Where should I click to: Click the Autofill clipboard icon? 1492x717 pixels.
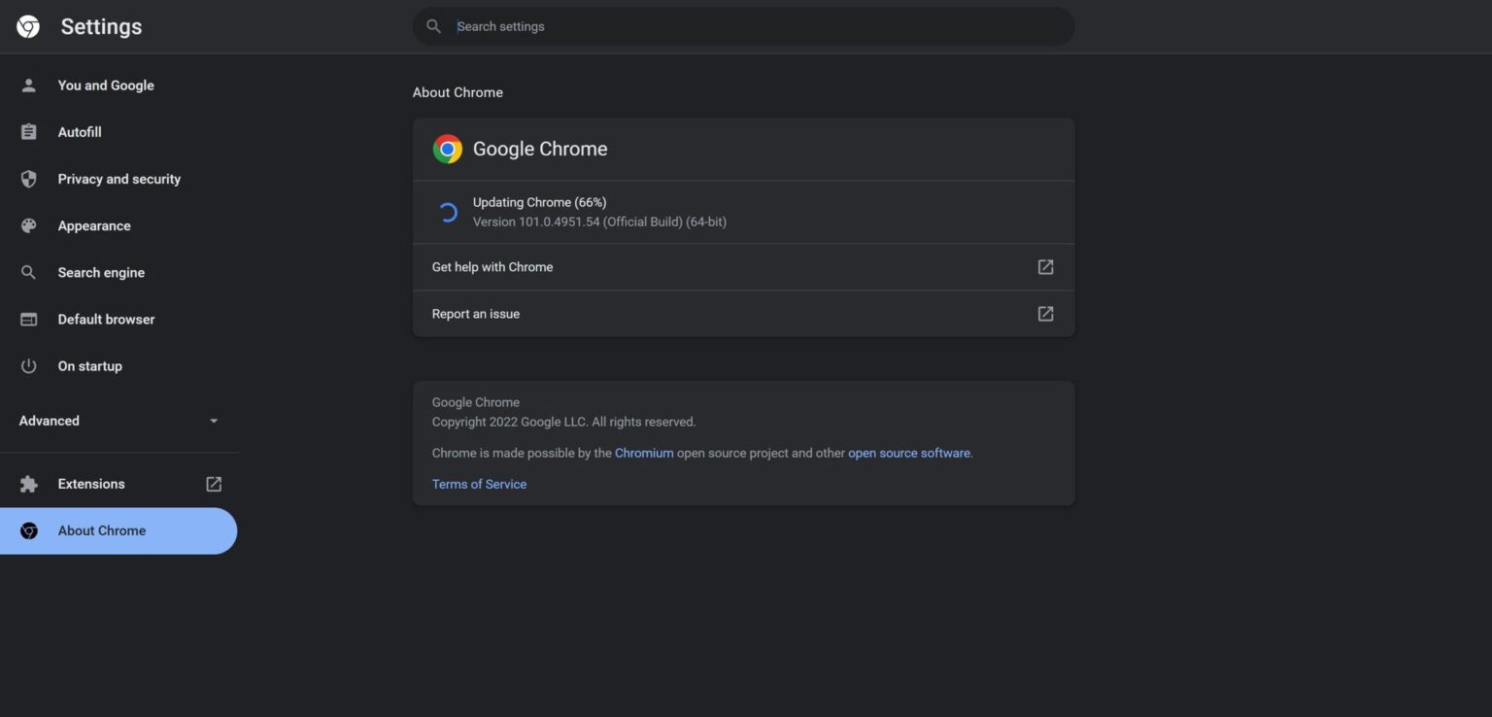29,132
